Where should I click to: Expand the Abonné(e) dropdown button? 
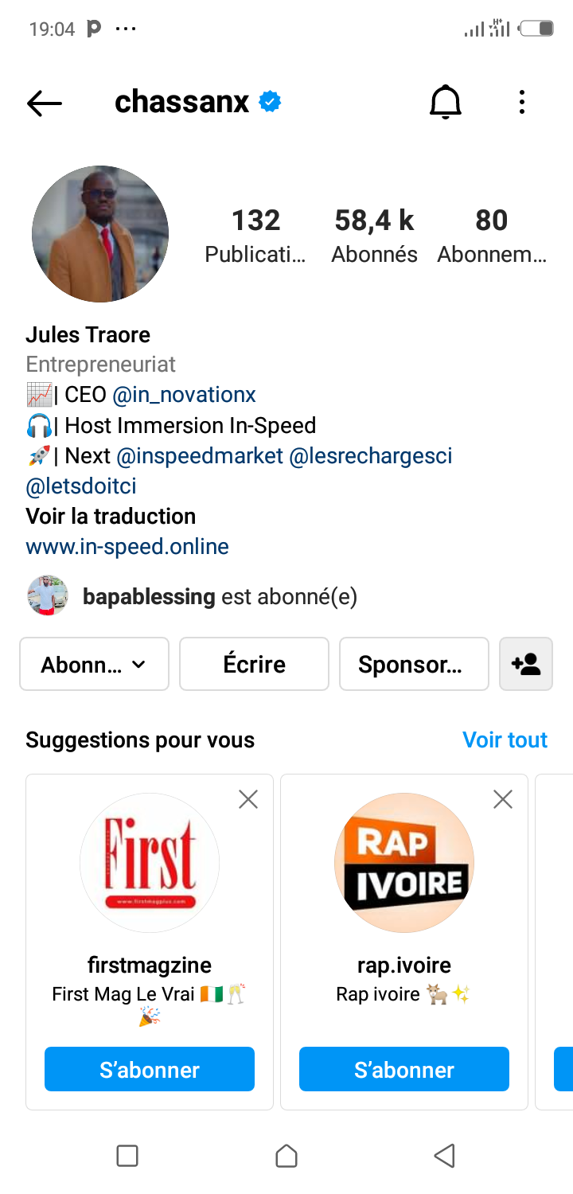94,664
